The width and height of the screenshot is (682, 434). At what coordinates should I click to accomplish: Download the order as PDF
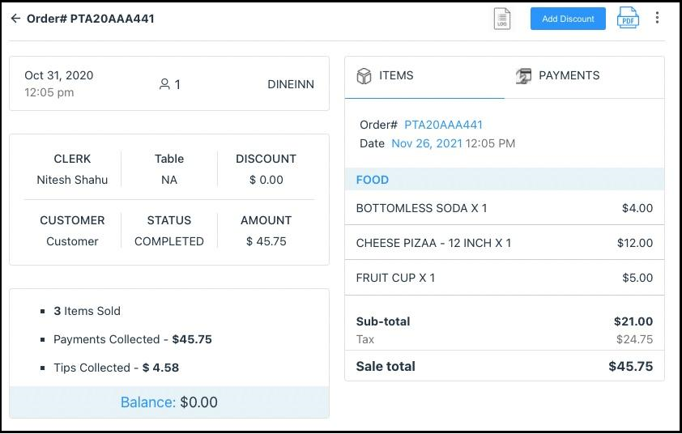pos(628,18)
